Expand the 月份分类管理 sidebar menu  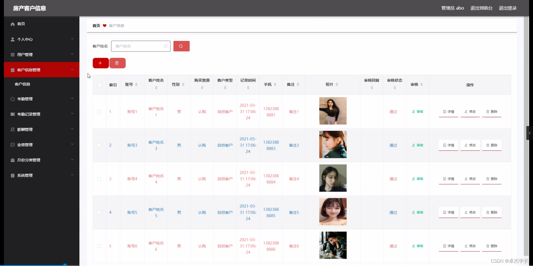(x=42, y=160)
